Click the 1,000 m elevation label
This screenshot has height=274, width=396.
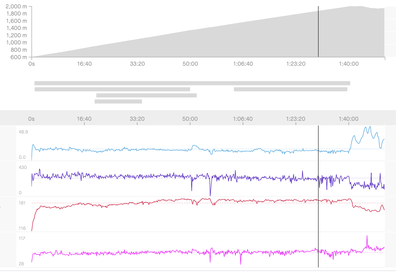(16, 43)
